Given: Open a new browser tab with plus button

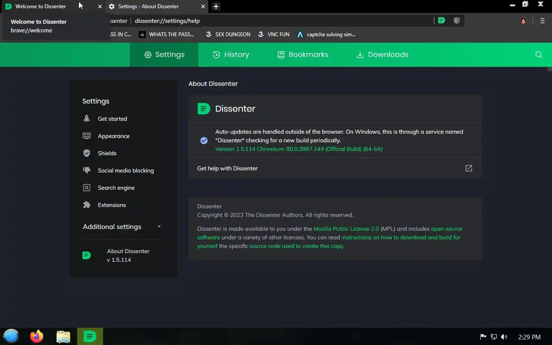Looking at the screenshot, I should (216, 6).
